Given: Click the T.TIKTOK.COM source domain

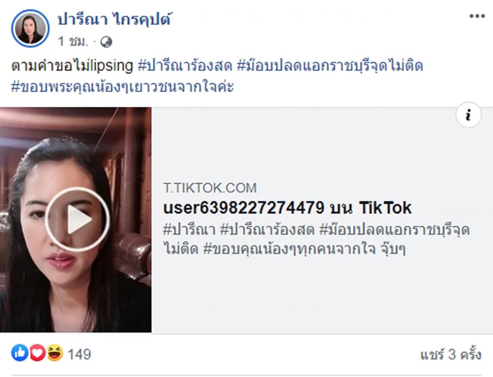Looking at the screenshot, I should coord(210,188).
